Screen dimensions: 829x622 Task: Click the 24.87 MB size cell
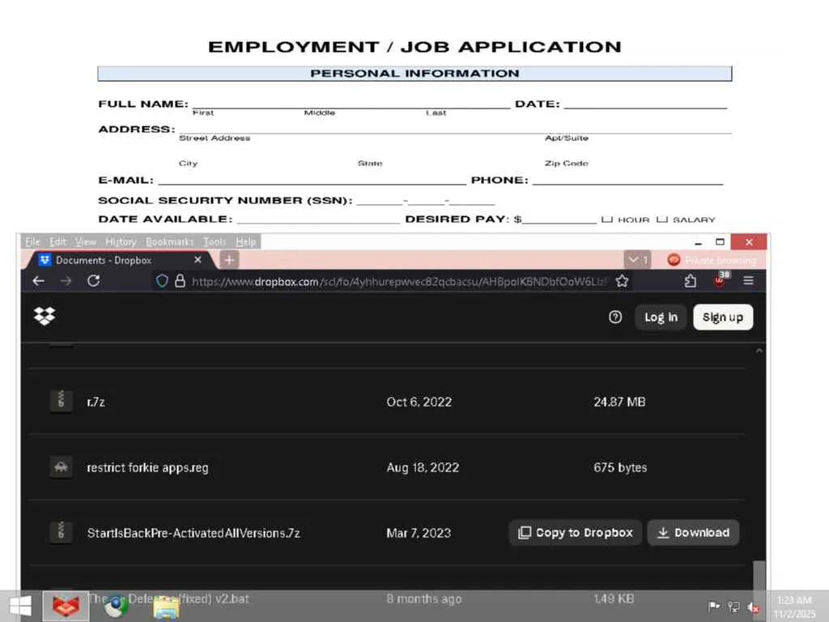click(x=619, y=402)
